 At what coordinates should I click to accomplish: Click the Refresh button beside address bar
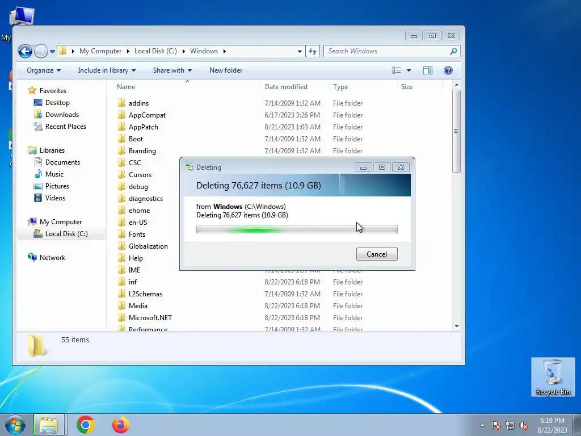313,51
